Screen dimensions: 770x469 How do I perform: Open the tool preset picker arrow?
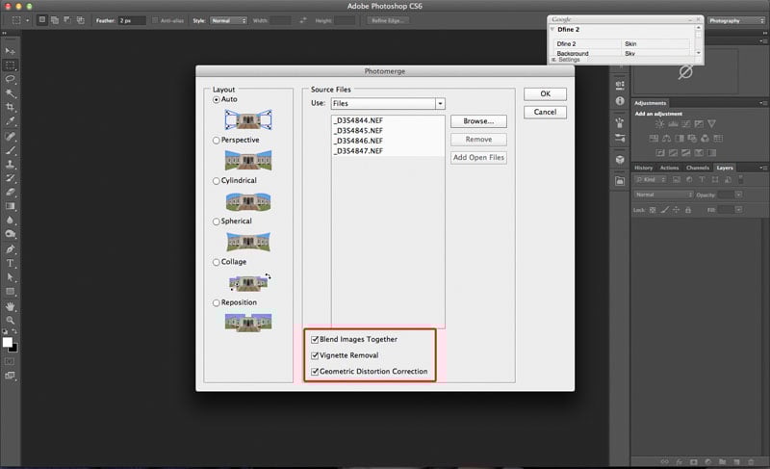coord(27,20)
